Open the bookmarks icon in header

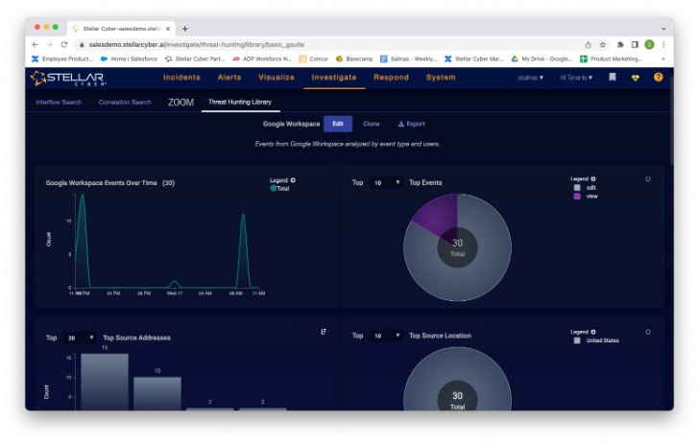pyautogui.click(x=612, y=78)
